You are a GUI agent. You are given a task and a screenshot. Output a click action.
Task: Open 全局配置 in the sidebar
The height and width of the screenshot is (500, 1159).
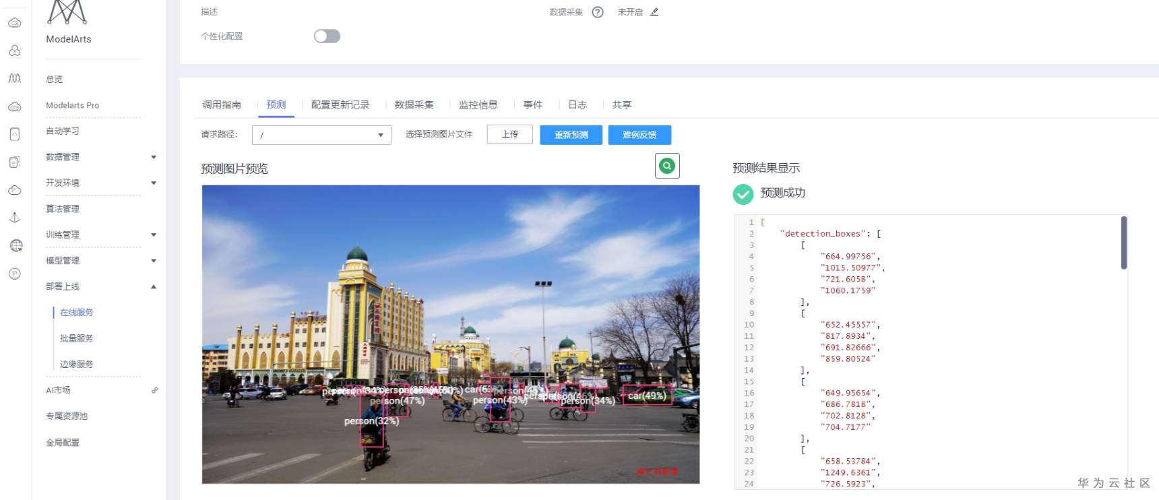[63, 443]
